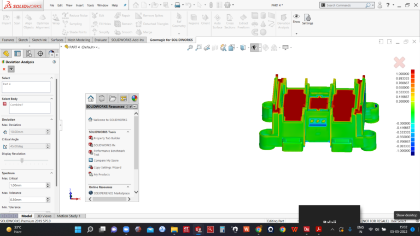
Task: Click the Auto Surface tool
Action: coord(217,21)
